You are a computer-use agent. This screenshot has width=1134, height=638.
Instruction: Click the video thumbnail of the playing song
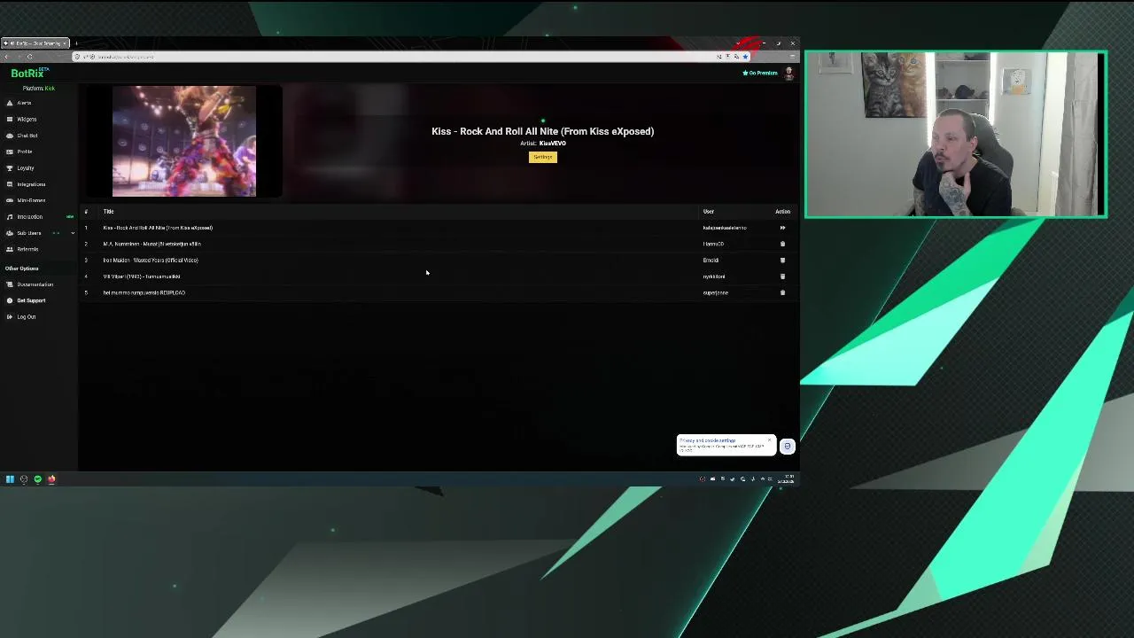point(184,141)
